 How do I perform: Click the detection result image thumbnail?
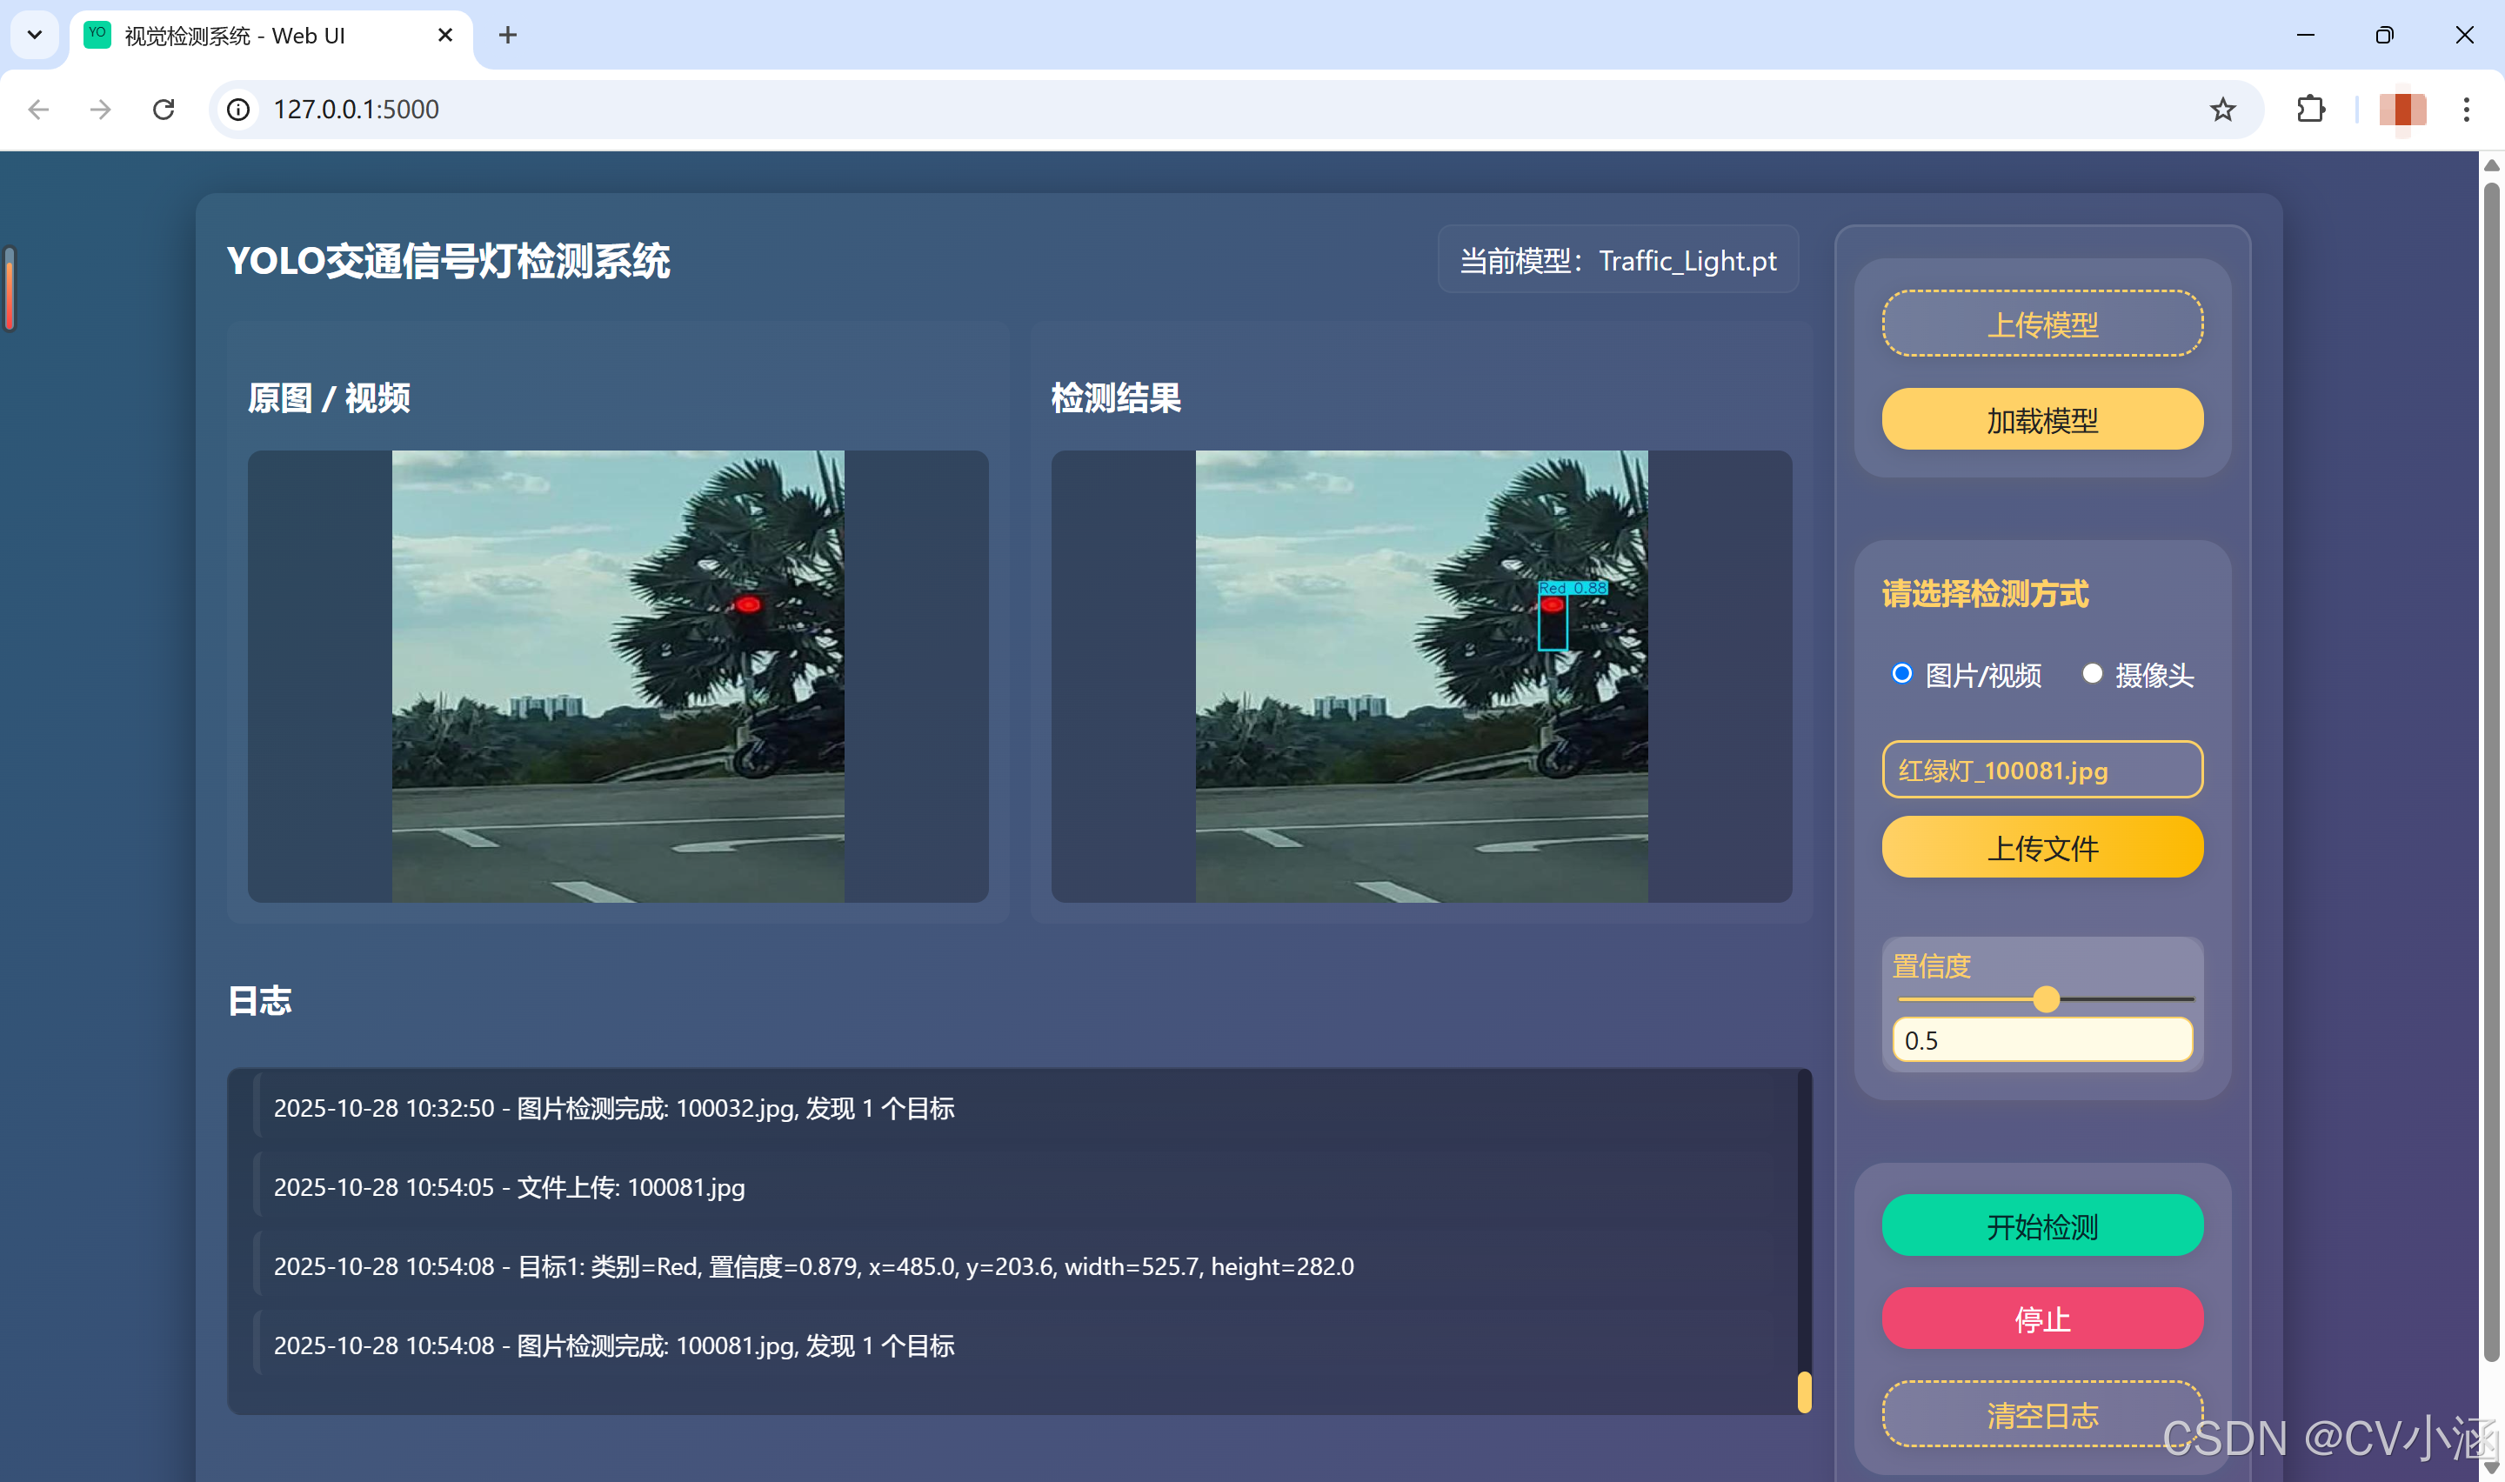1420,676
